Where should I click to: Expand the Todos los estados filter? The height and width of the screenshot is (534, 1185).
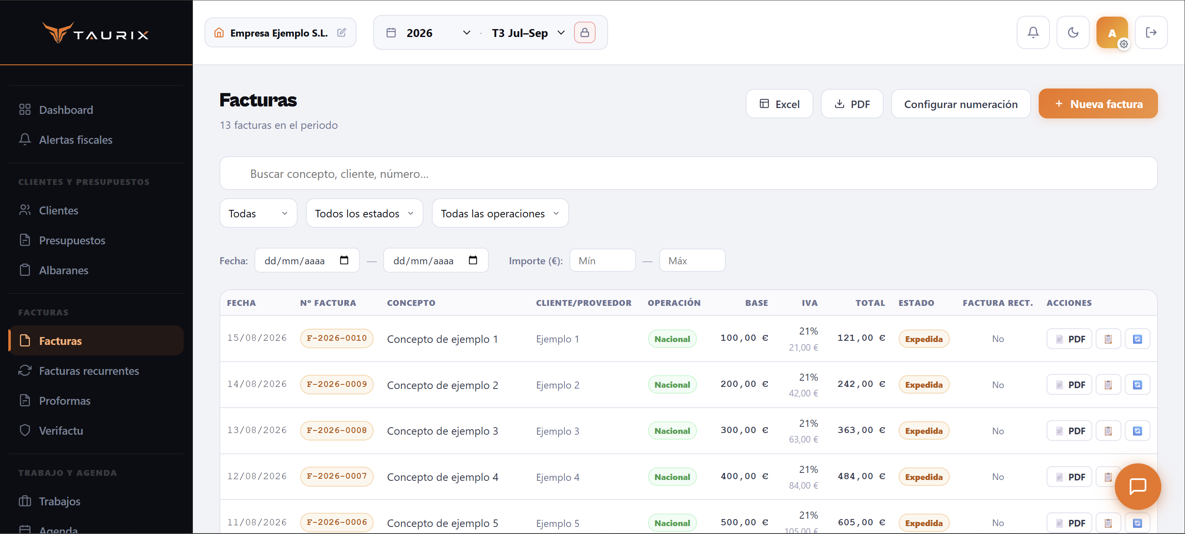tap(365, 214)
